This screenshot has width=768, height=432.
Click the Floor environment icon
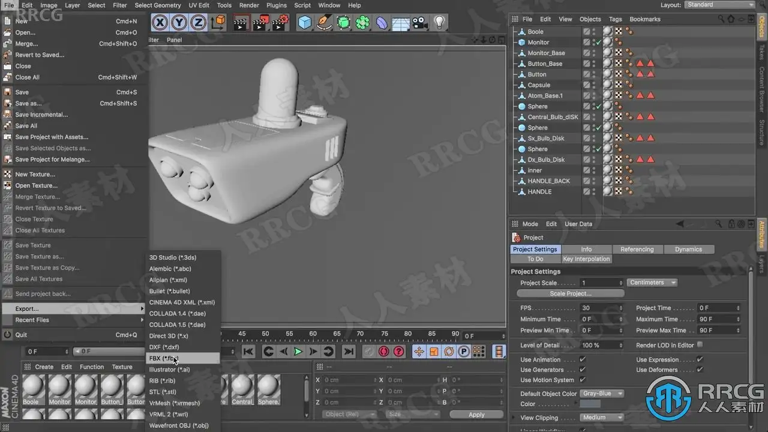[x=401, y=23]
